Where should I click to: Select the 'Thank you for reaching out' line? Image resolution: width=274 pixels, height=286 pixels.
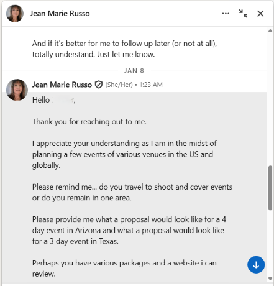tap(89, 122)
